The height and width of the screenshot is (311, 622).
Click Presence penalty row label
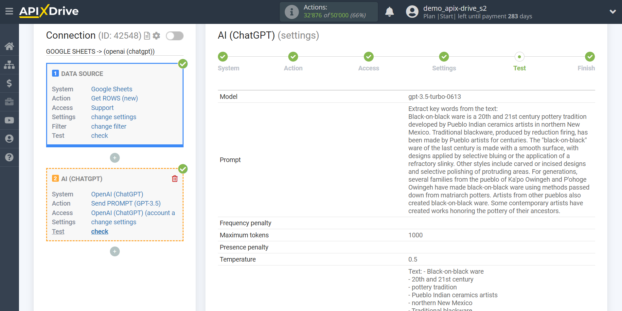(x=244, y=247)
